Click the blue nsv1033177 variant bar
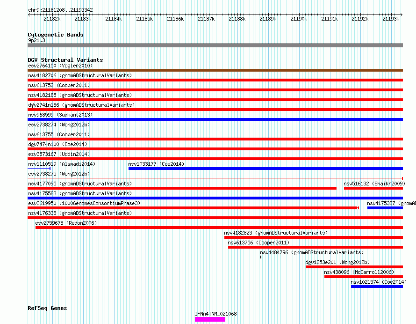 tap(265, 169)
